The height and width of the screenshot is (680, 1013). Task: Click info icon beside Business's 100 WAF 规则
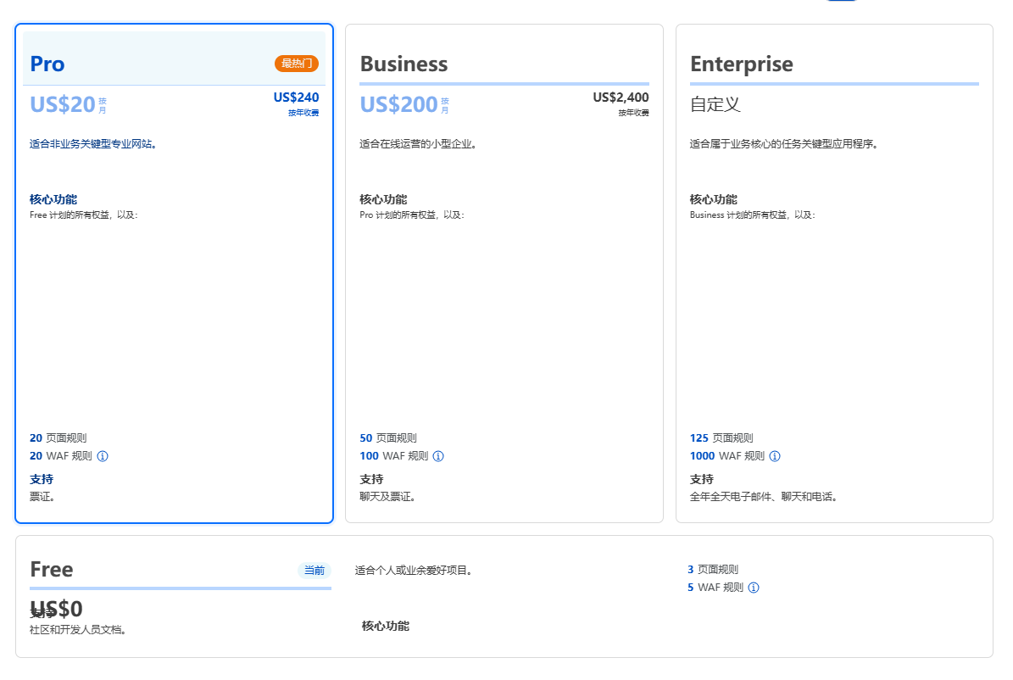[438, 456]
